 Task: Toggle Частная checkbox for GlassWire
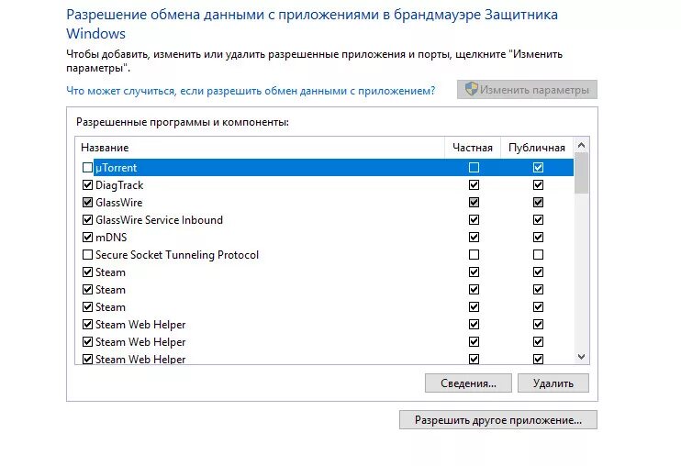[x=474, y=202]
